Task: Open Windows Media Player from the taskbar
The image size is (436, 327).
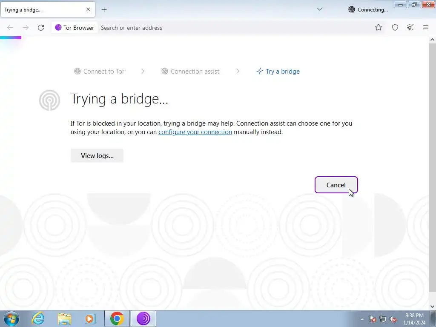Action: point(90,318)
